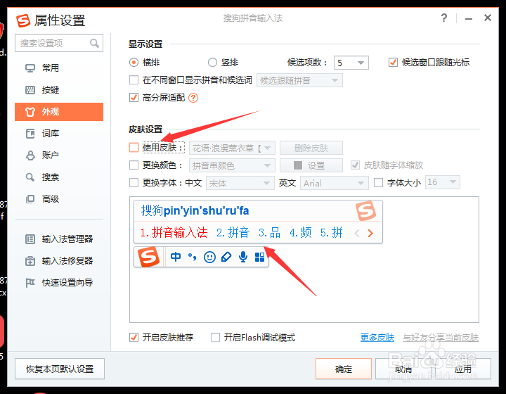Click candidate 2.拼音 in preview
The width and height of the screenshot is (506, 394).
pos(233,232)
